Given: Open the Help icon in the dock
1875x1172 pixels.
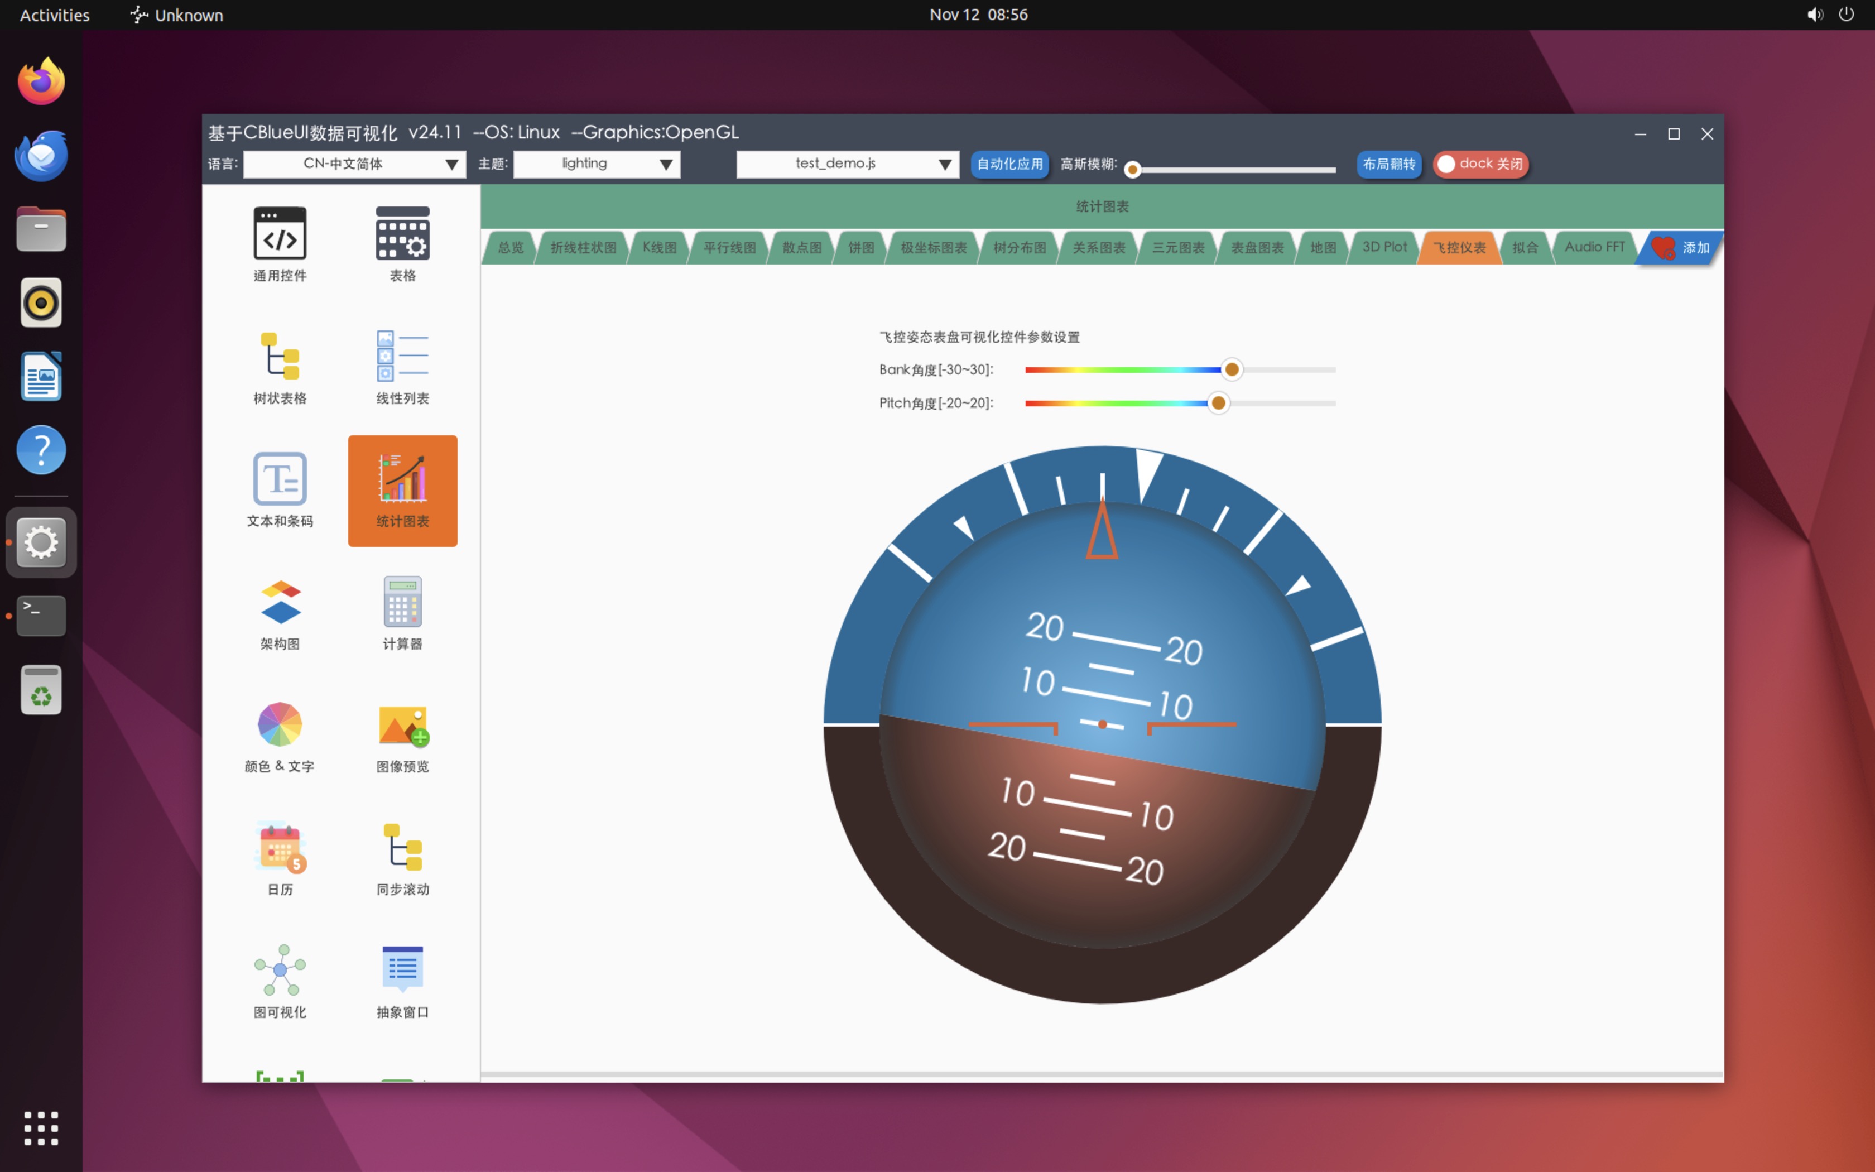Looking at the screenshot, I should 41,450.
